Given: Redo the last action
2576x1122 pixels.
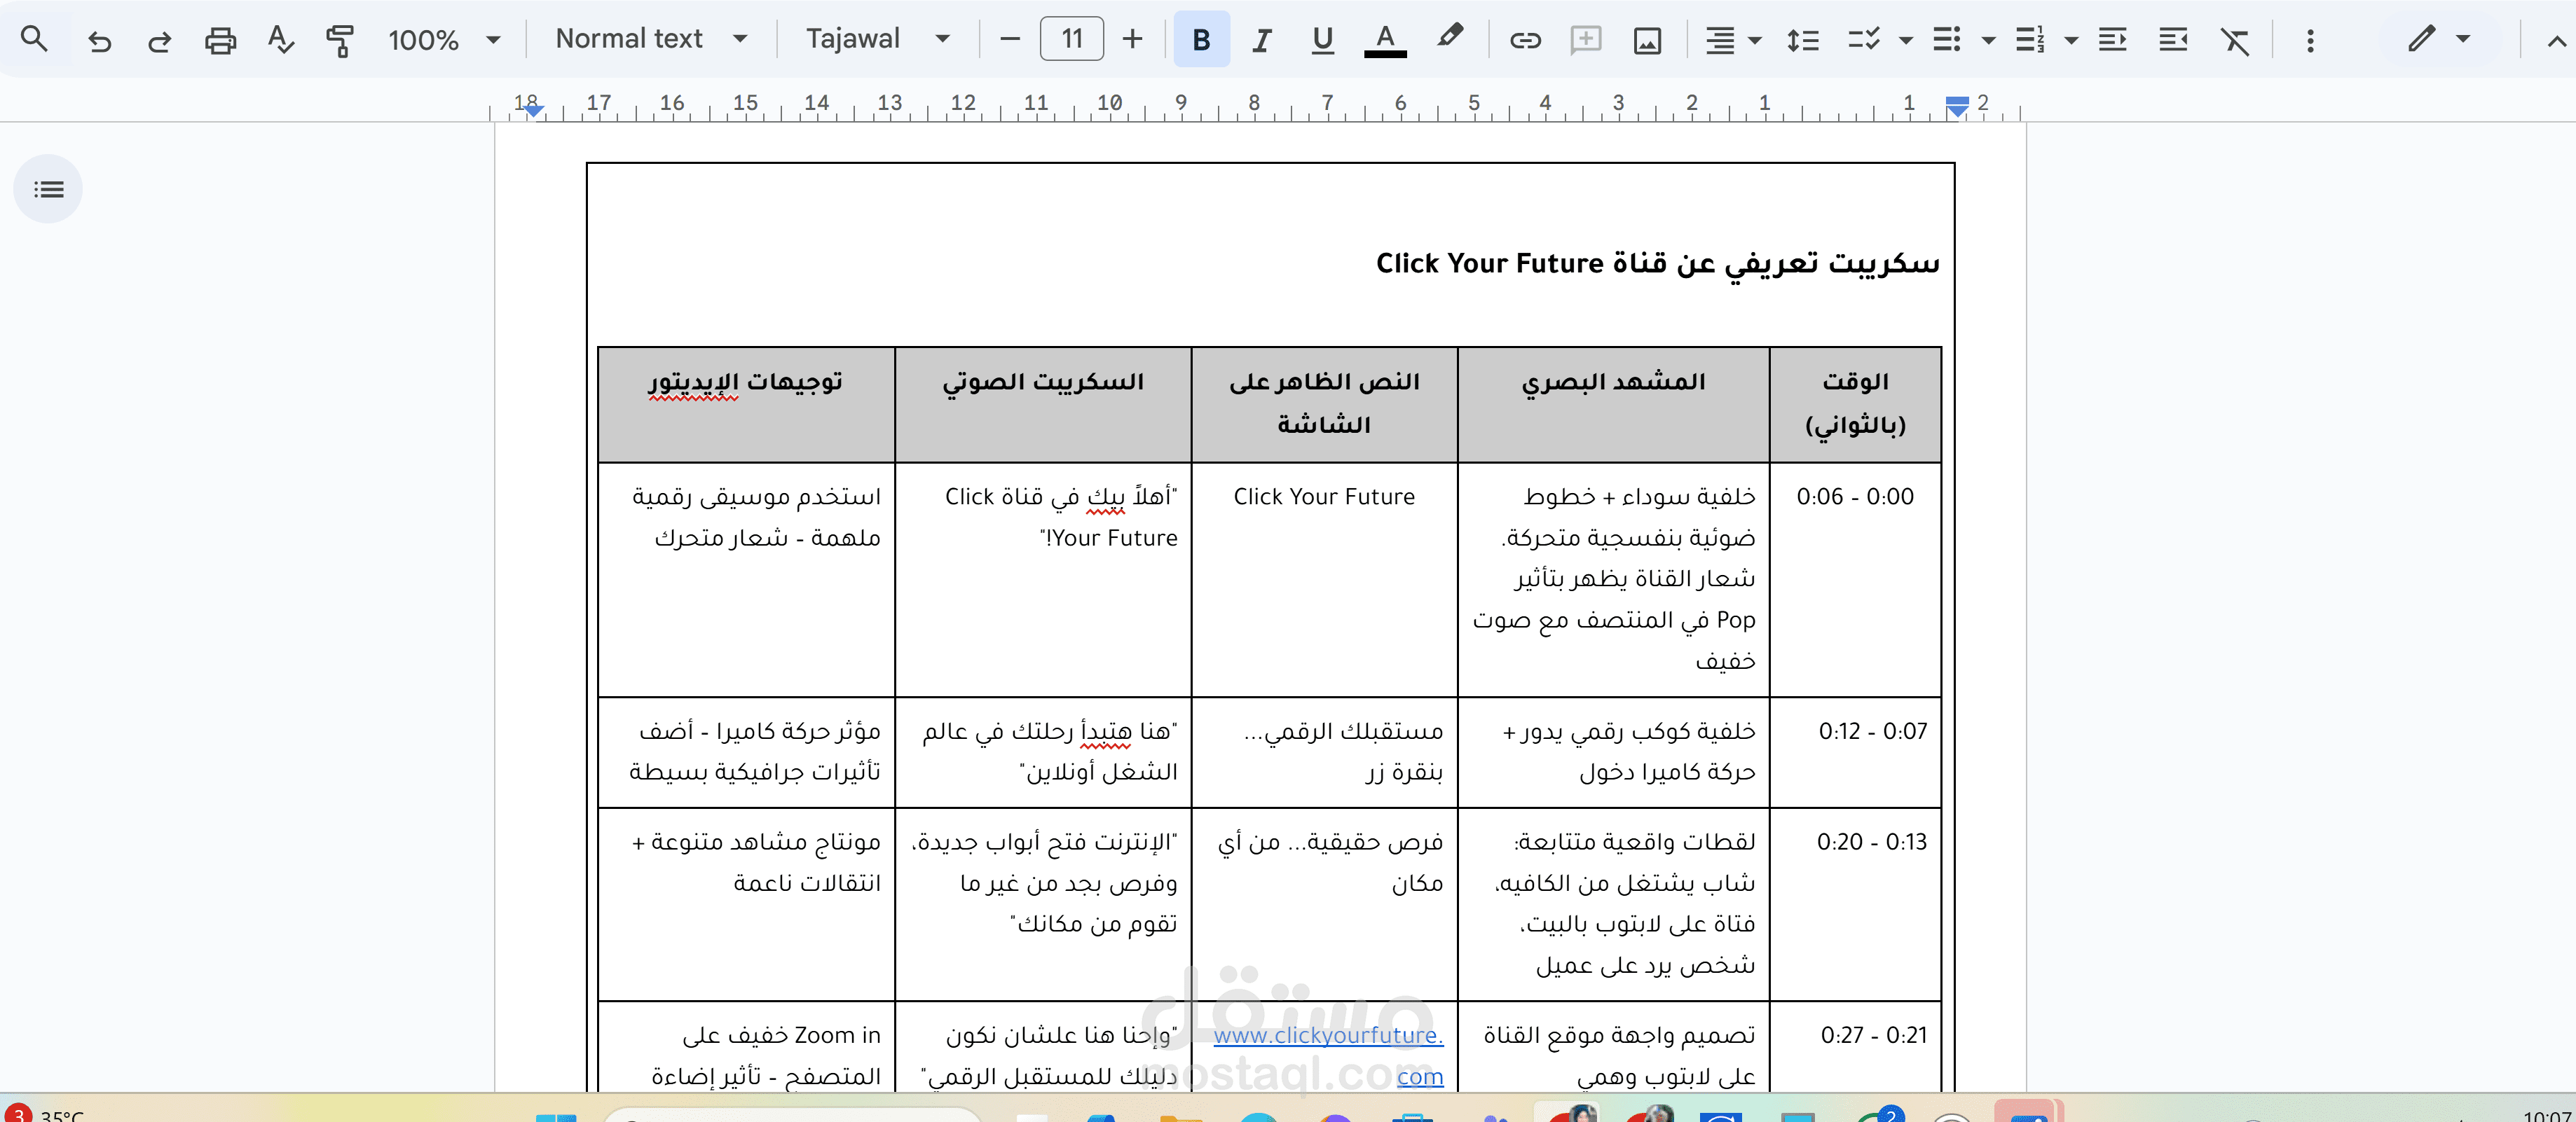Looking at the screenshot, I should click(x=159, y=40).
